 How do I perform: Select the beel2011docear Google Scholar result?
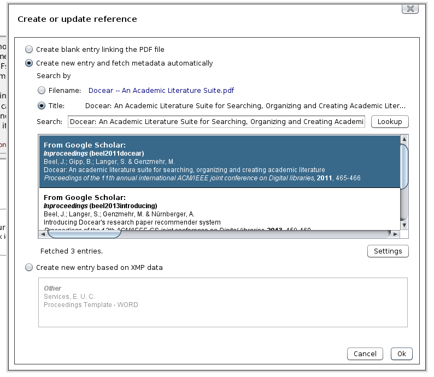(220, 162)
